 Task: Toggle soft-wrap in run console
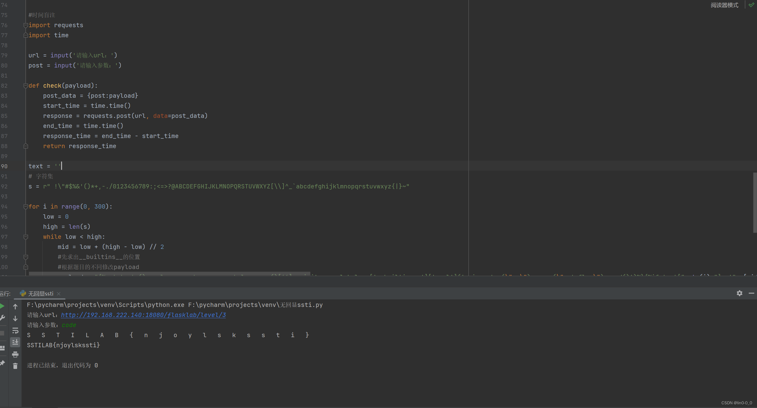point(15,330)
